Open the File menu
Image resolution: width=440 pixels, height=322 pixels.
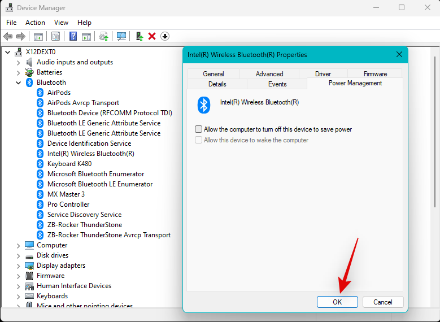(11, 23)
